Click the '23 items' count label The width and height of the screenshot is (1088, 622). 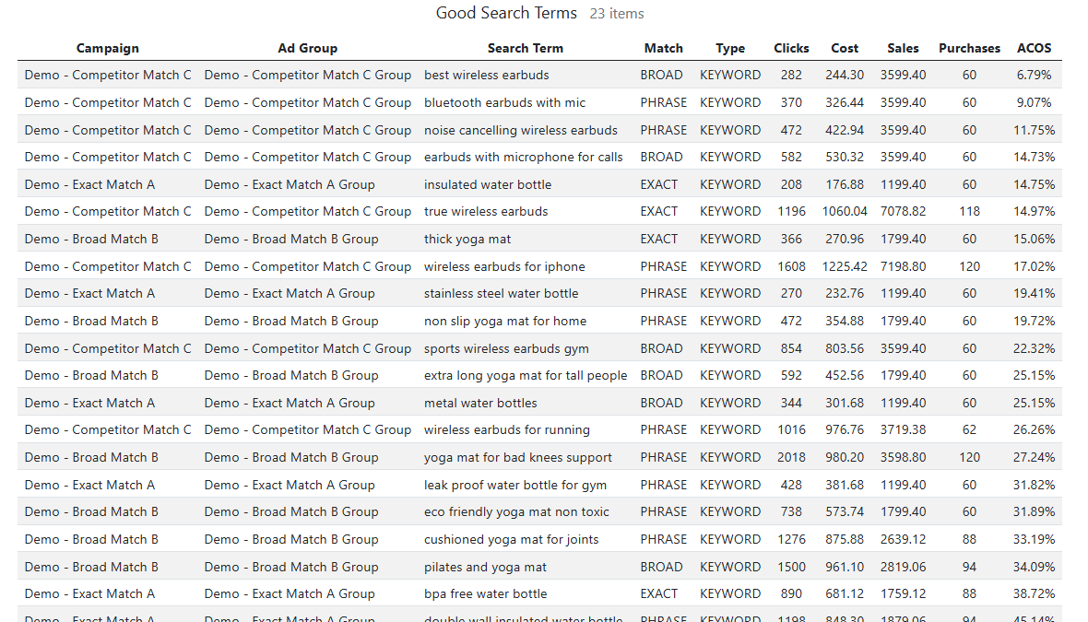616,13
